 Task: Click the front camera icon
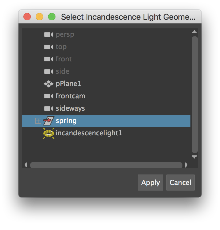49,59
